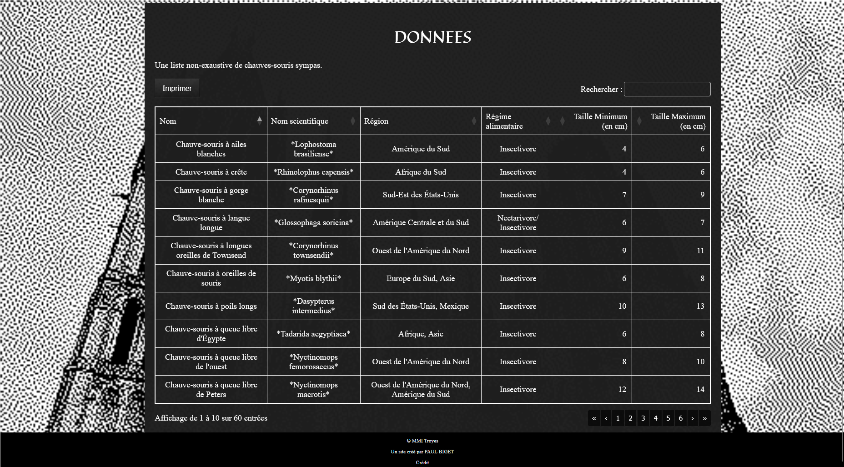Select cell Chauve-souris à queue libre de Peters
This screenshot has width=844, height=467.
tap(211, 389)
